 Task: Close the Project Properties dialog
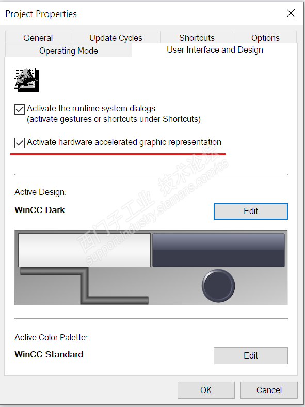pos(291,13)
